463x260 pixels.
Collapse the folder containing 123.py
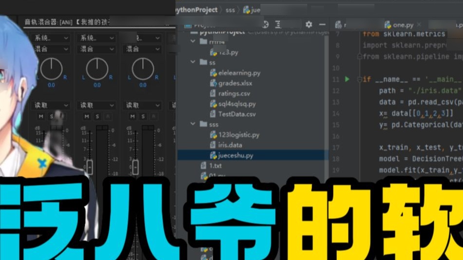193,41
